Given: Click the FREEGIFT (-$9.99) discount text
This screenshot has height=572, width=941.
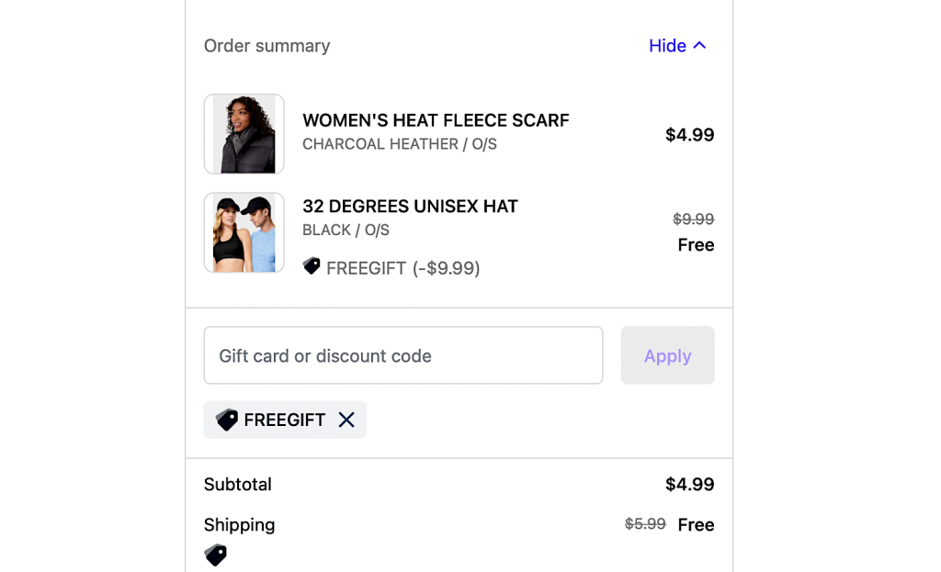Looking at the screenshot, I should [x=402, y=268].
